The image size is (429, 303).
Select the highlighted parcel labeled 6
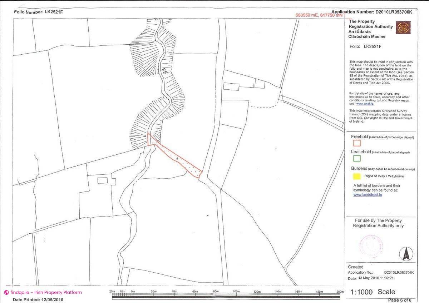click(x=177, y=159)
